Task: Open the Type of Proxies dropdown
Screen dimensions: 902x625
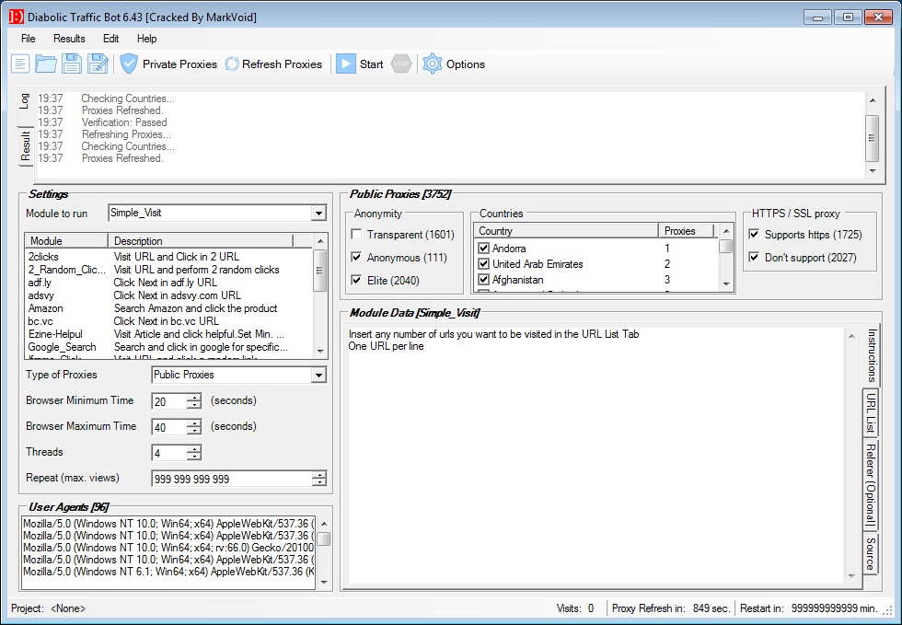Action: pos(318,376)
